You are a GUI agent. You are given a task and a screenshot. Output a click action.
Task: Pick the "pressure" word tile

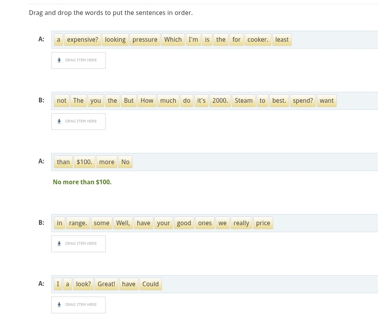(145, 40)
